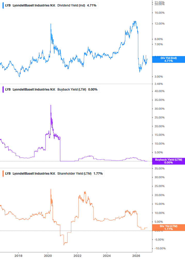Click the 2026 label on the time axis

pyautogui.click(x=136, y=256)
